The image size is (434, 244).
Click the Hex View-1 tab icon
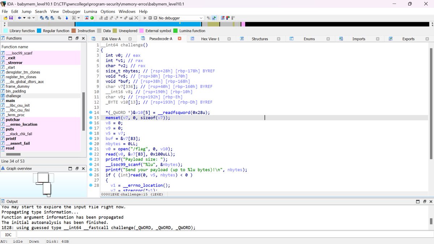193,39
